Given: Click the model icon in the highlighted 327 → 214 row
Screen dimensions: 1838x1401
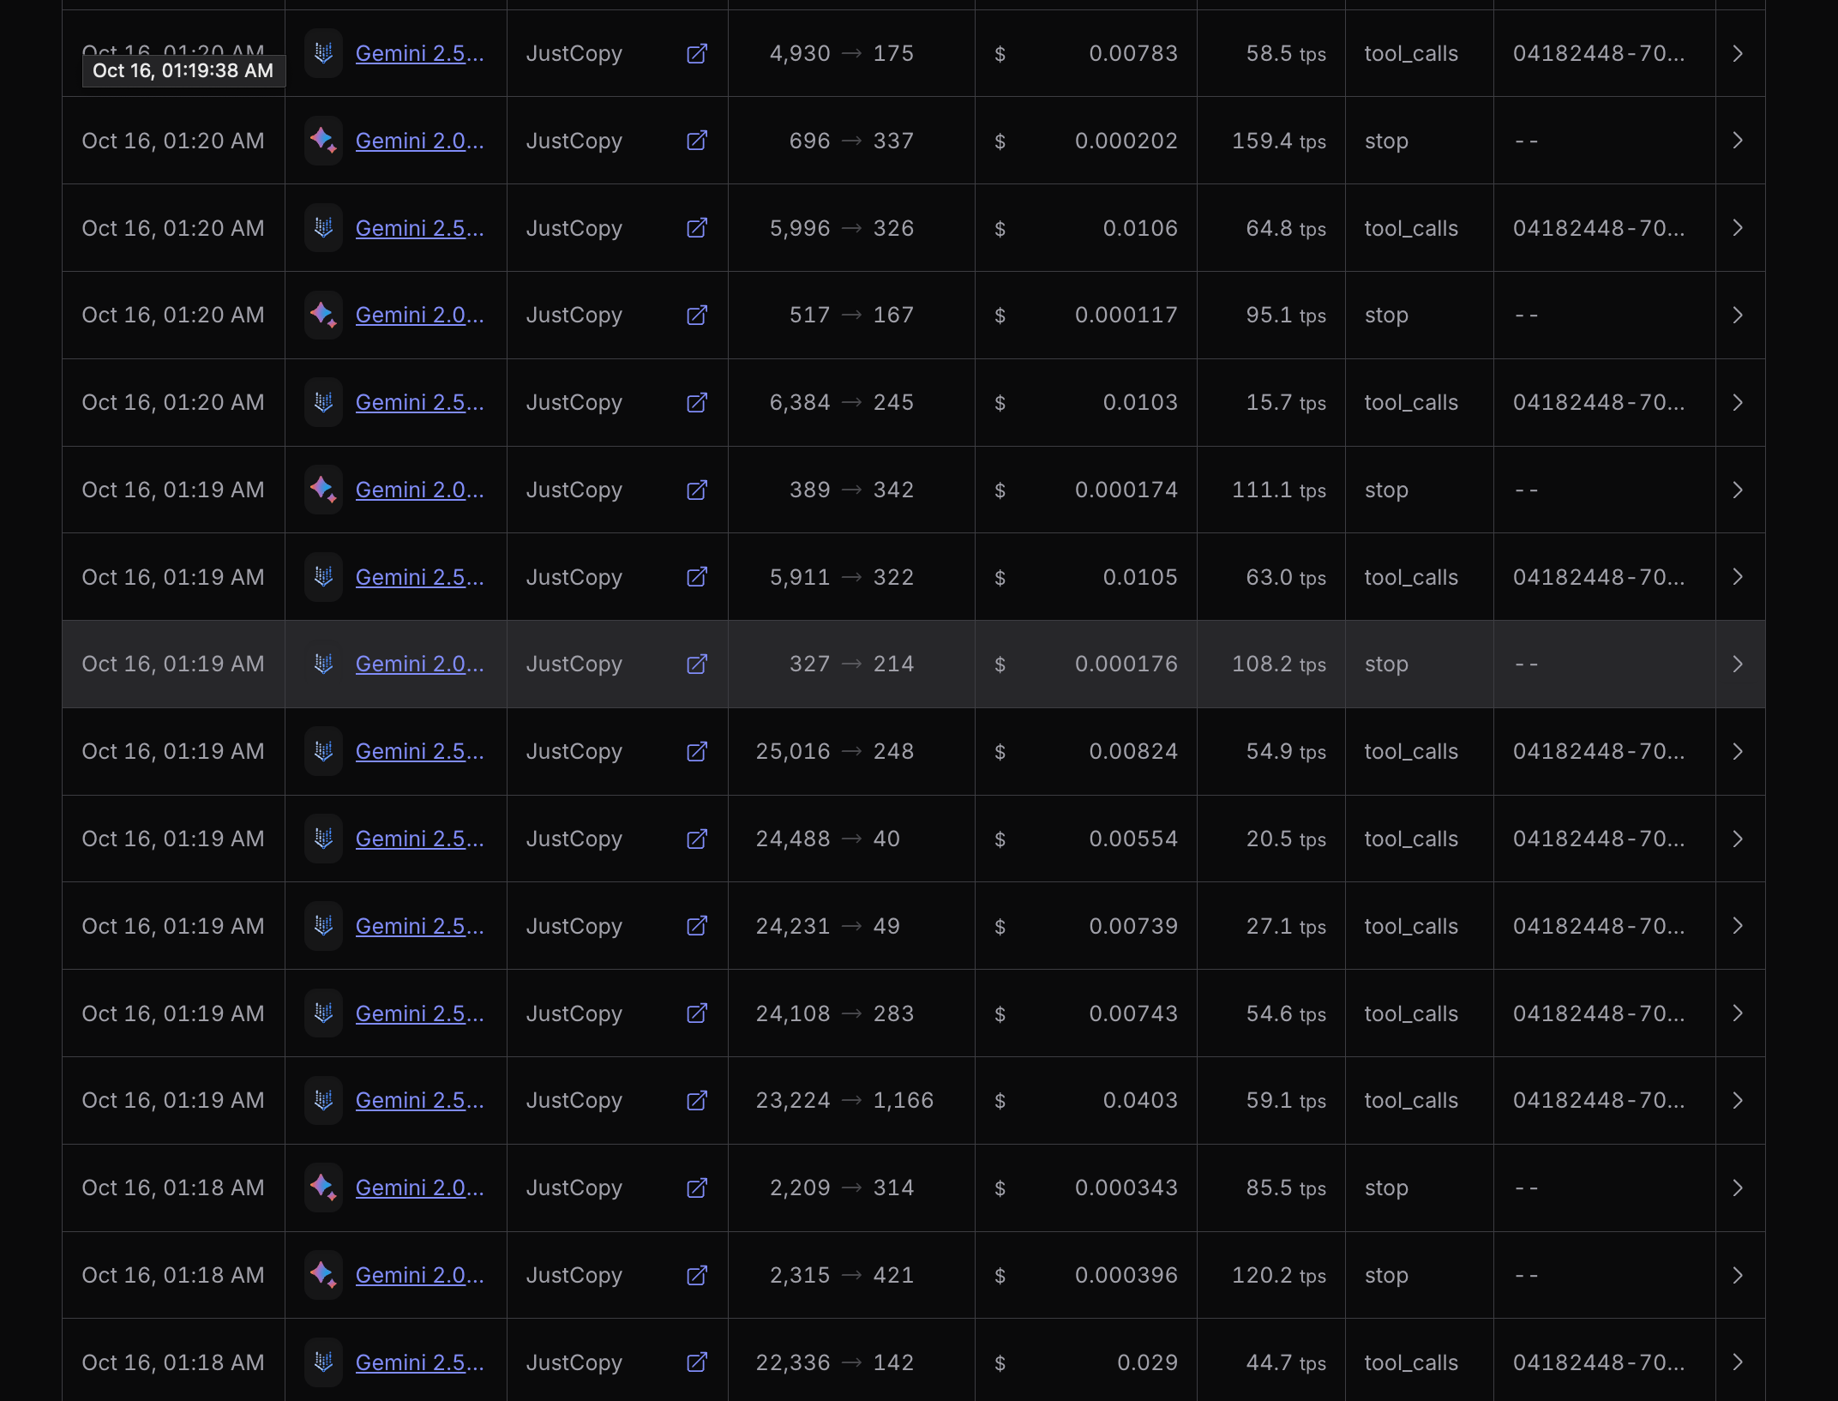Looking at the screenshot, I should [323, 664].
